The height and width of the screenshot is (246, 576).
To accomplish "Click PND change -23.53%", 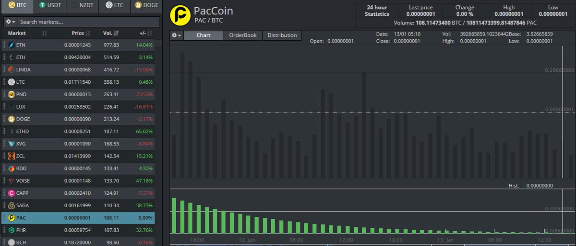I will (144, 94).
